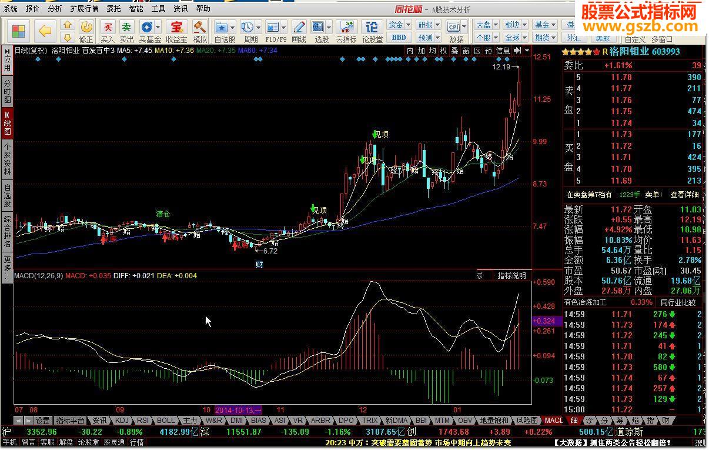Toggle the 信息 info markers
Image resolution: width=709 pixels, height=450 pixels.
503,51
